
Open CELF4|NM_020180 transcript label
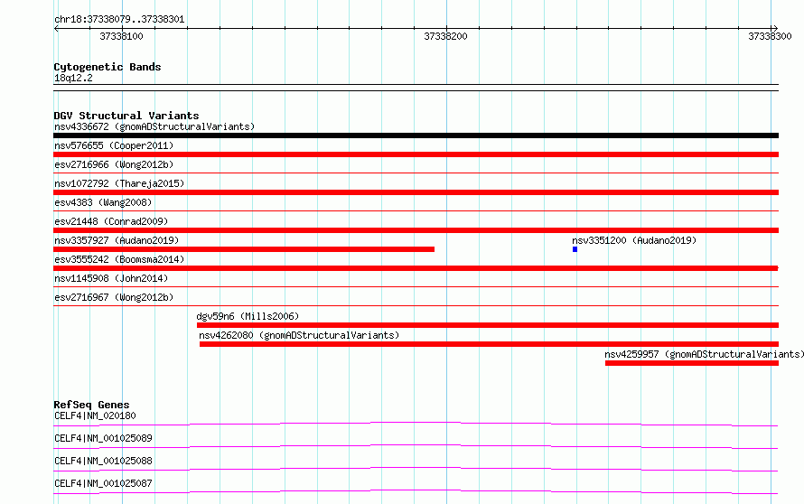point(95,415)
